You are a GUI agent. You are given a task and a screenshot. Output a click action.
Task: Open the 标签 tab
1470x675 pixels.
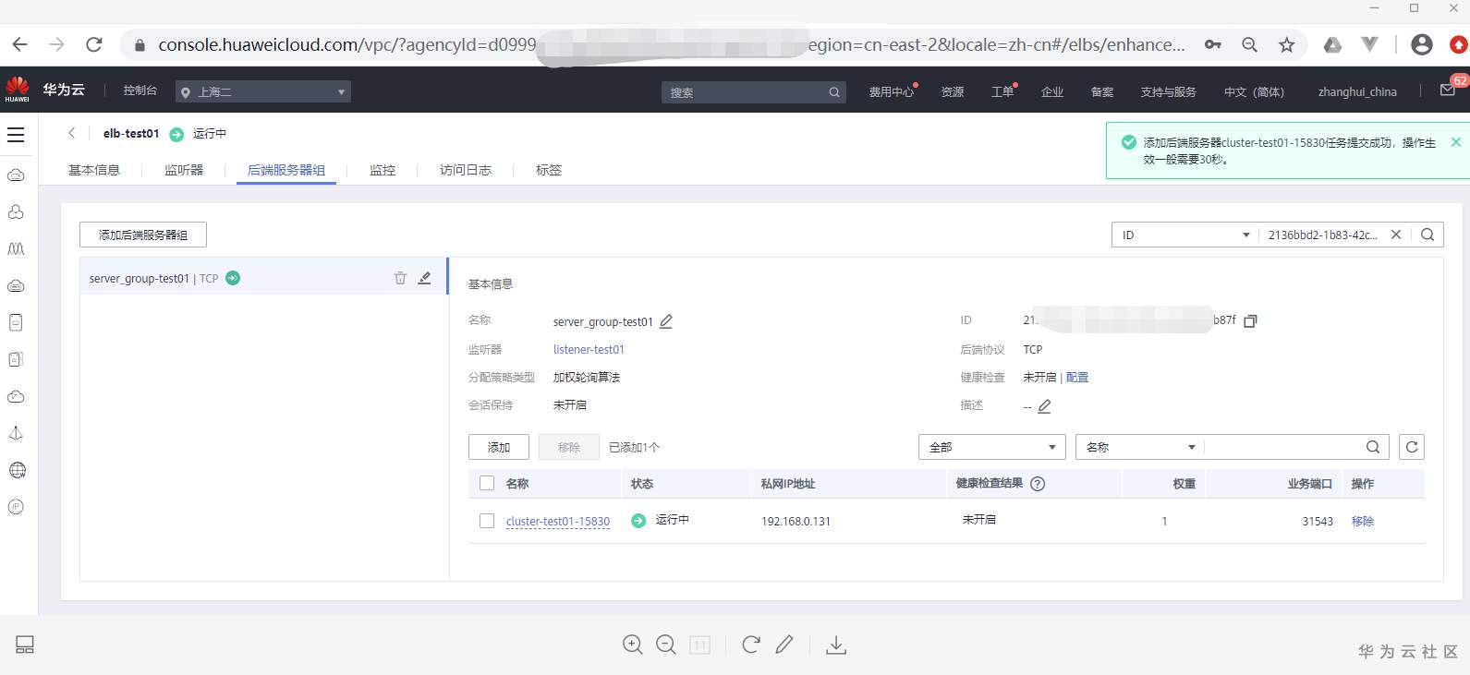point(549,170)
